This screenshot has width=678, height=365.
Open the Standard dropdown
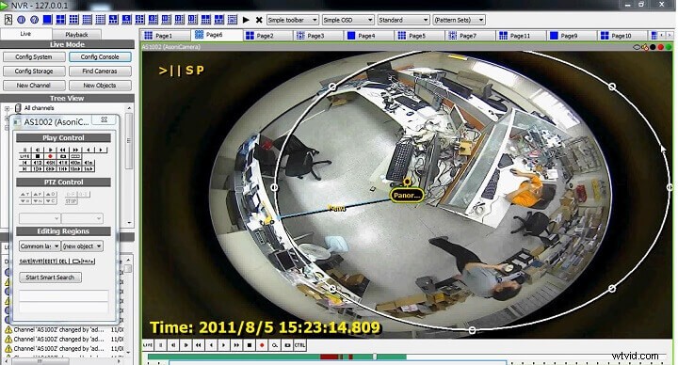[x=403, y=20]
